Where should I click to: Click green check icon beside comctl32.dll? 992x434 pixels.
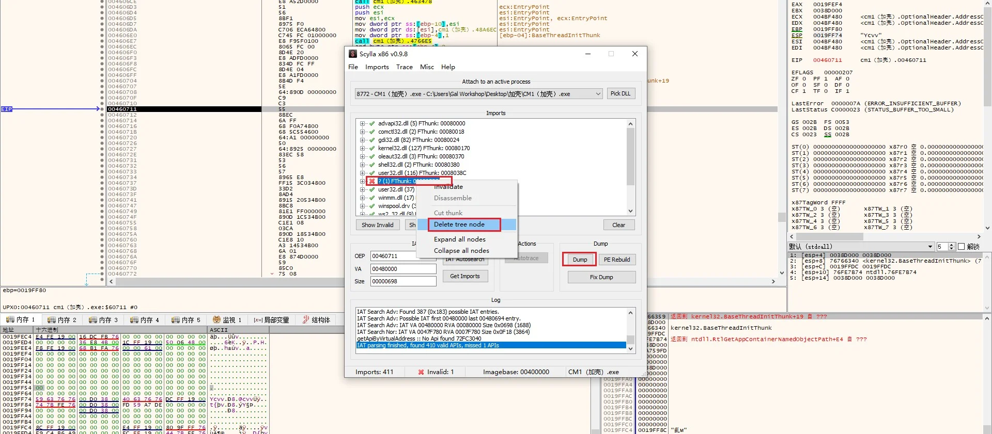[x=372, y=132]
